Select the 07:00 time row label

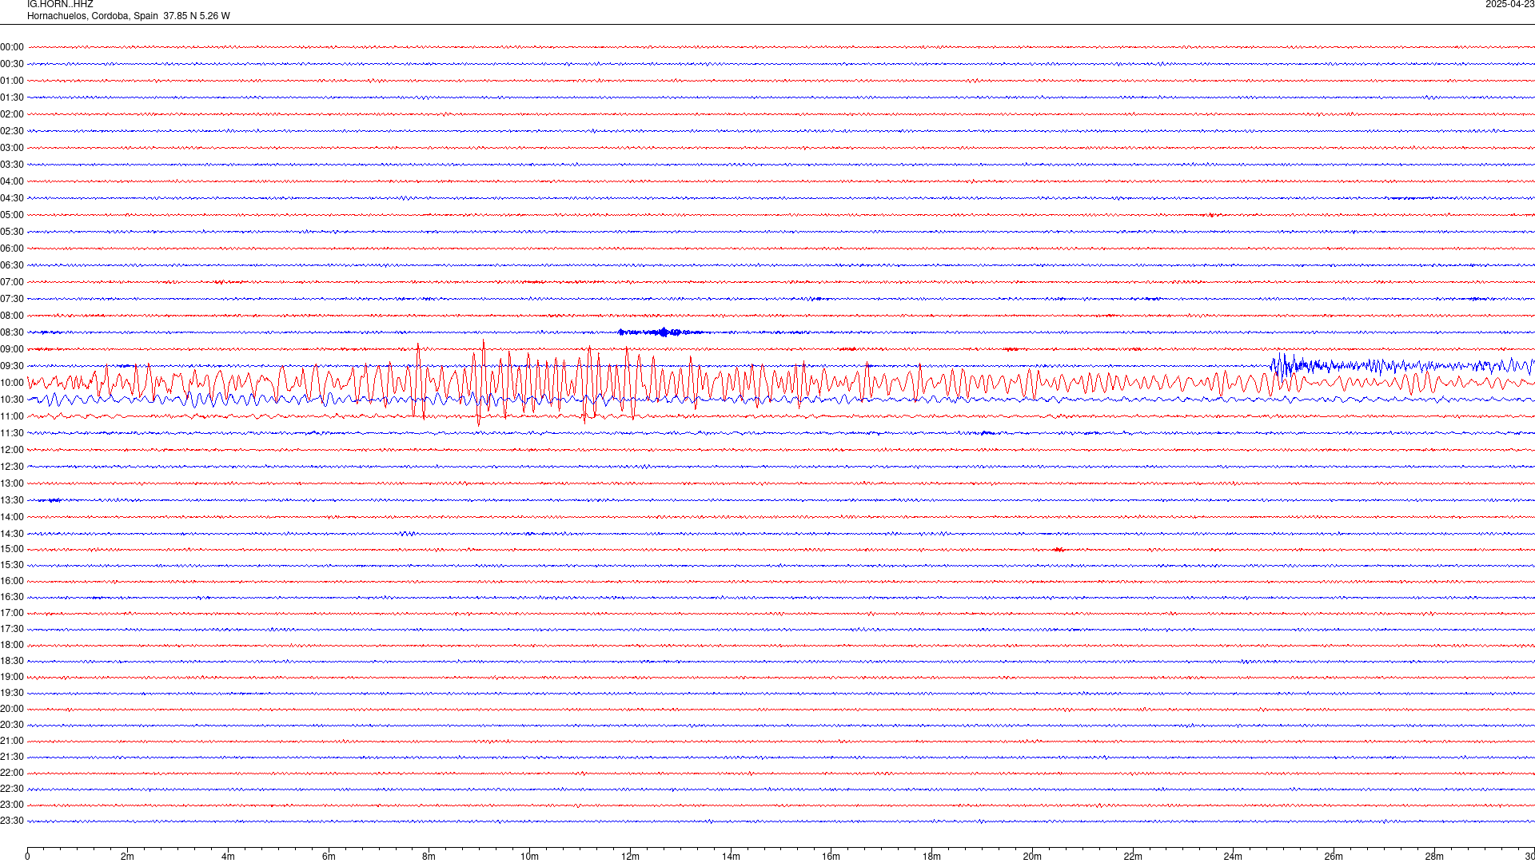point(12,282)
